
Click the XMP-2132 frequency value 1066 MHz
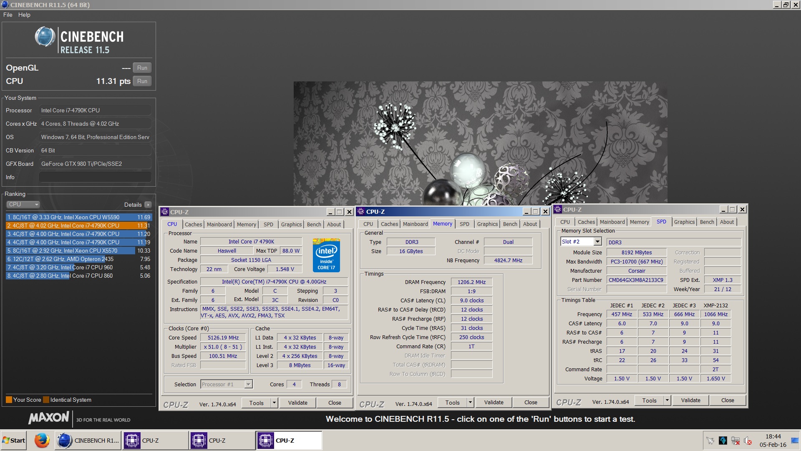coord(715,314)
